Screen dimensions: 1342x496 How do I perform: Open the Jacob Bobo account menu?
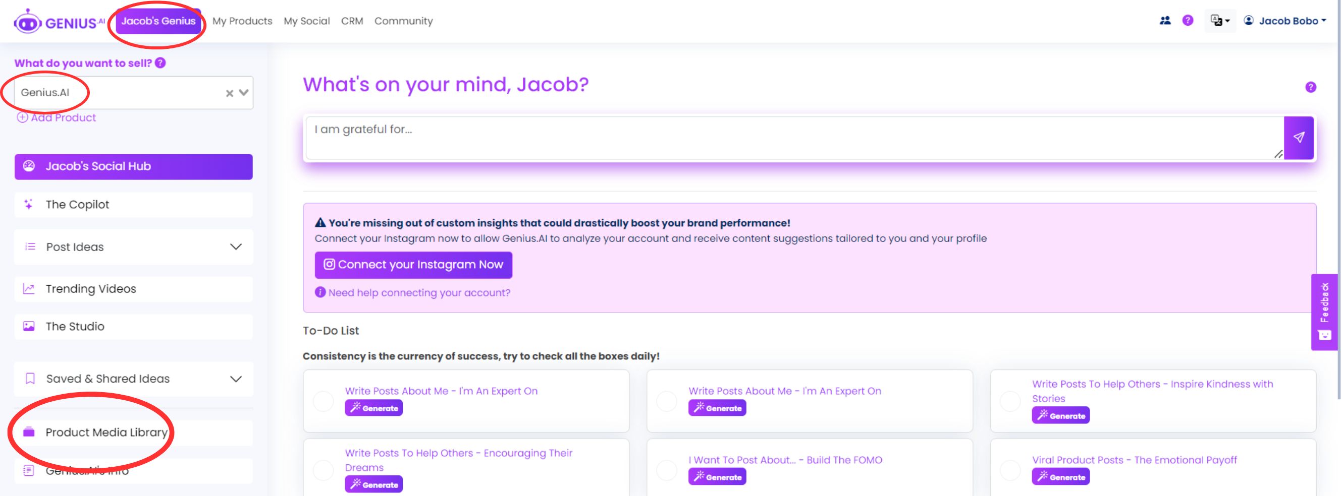[x=1284, y=21]
